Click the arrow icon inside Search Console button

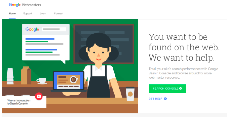coord(181,89)
